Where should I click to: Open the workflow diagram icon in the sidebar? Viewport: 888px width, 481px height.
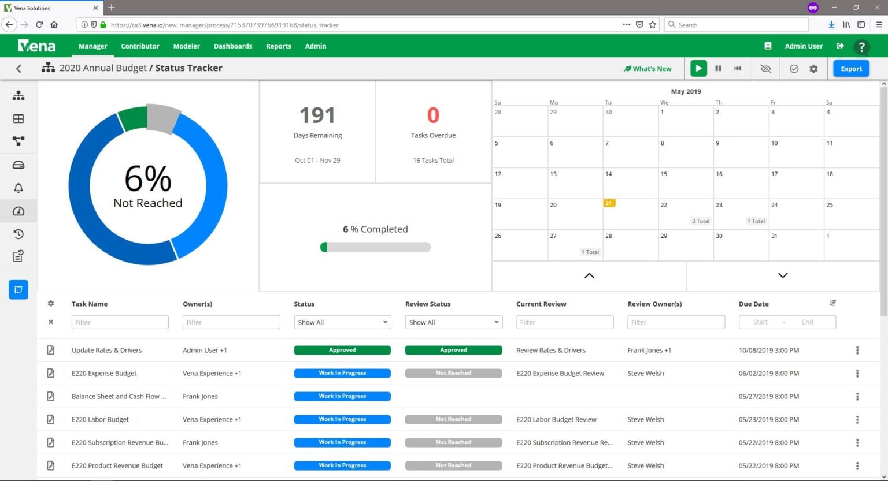(x=18, y=141)
